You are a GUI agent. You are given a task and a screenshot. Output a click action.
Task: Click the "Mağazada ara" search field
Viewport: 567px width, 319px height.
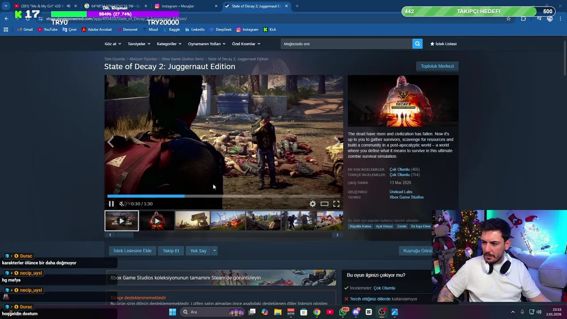tap(346, 44)
